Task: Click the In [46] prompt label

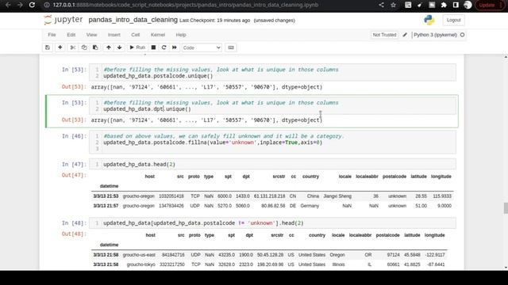Action: click(x=74, y=136)
